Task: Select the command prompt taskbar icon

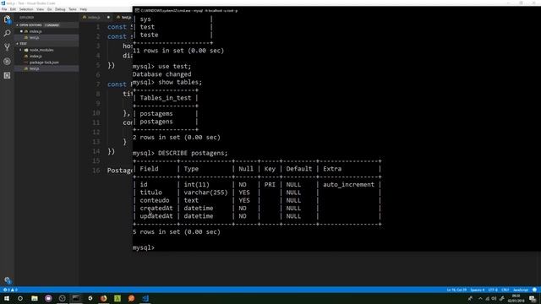Action: [76, 298]
